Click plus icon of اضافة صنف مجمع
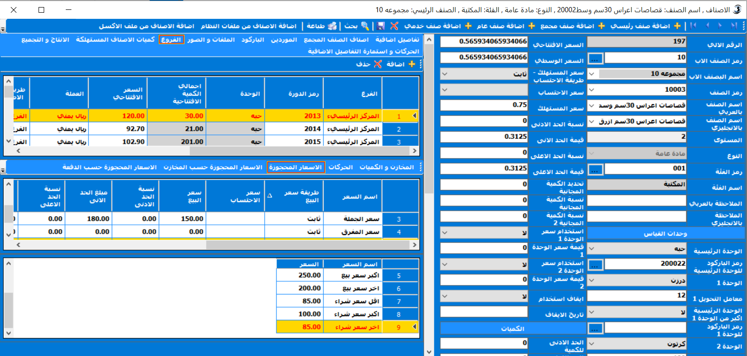Viewport: 747px width, 356px height. coord(601,26)
